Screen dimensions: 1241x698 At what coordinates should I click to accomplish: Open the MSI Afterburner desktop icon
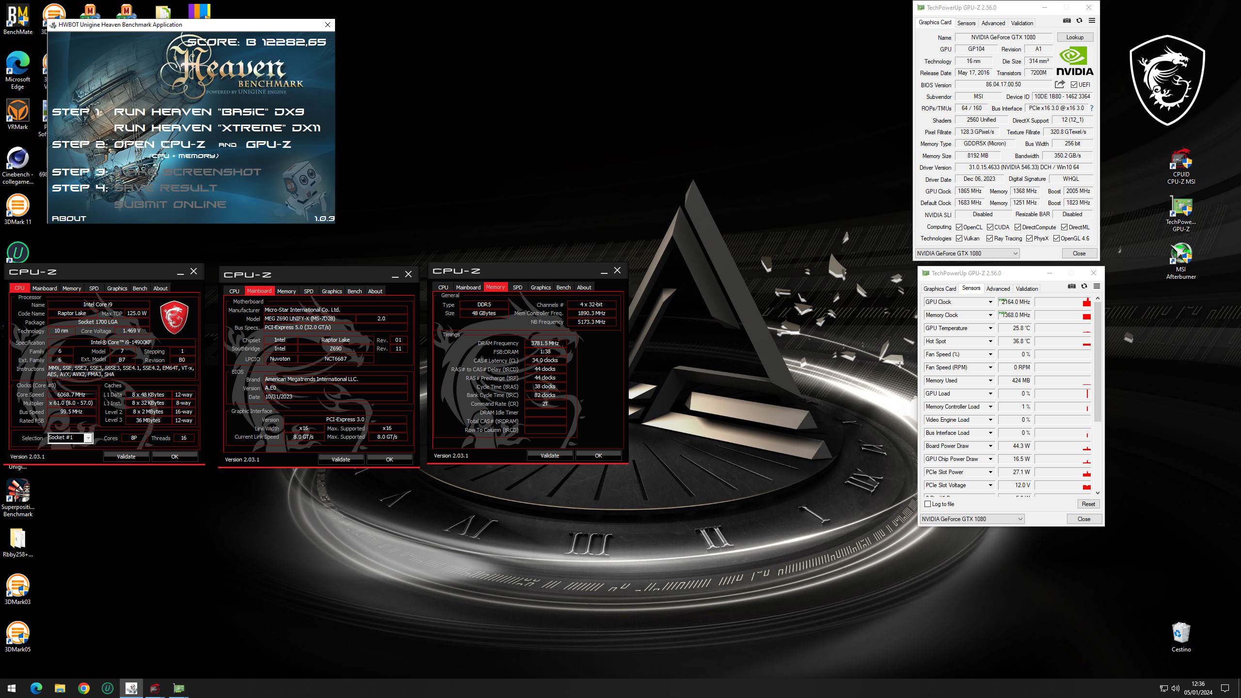pyautogui.click(x=1181, y=261)
